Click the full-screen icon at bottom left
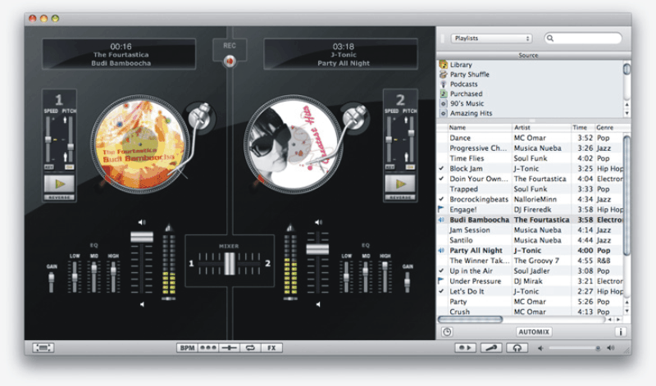This screenshot has width=656, height=386. 43,348
